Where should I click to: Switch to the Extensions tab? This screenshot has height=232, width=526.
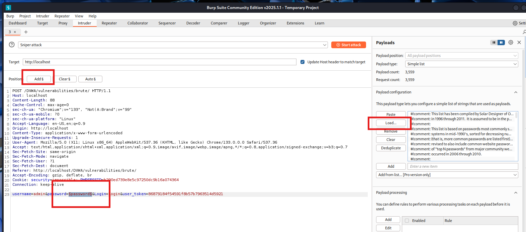point(295,23)
